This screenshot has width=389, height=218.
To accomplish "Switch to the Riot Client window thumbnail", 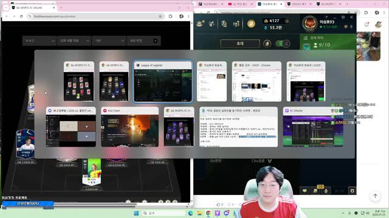I will click(x=129, y=127).
